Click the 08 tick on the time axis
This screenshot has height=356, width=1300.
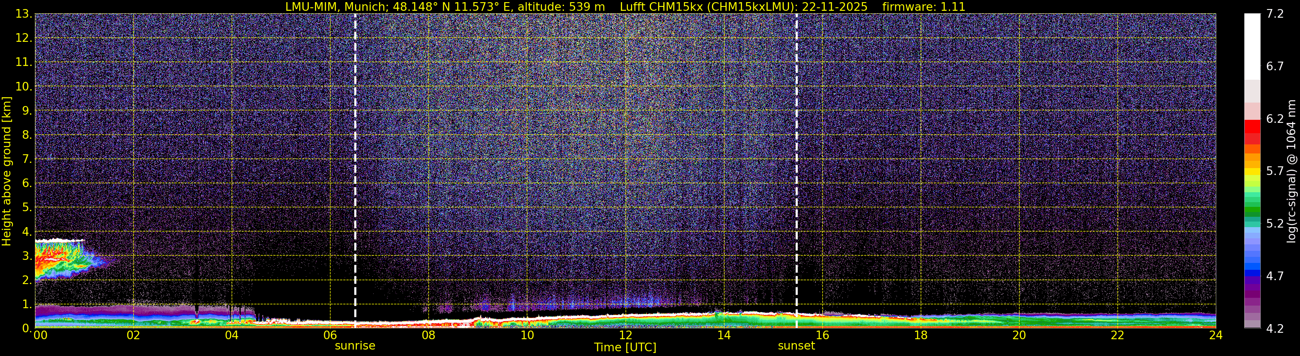pos(428,335)
